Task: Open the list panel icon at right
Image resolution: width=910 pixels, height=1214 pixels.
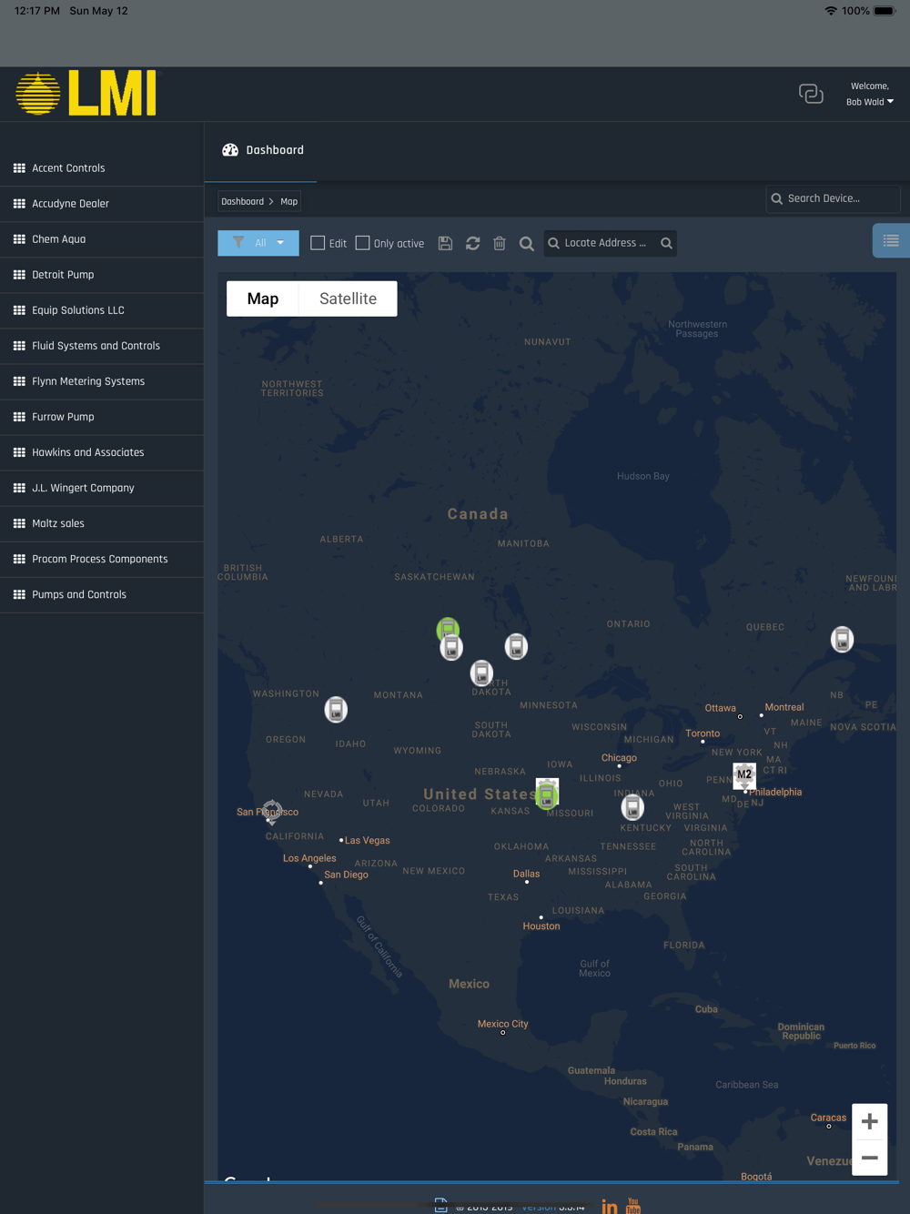Action: pos(891,241)
